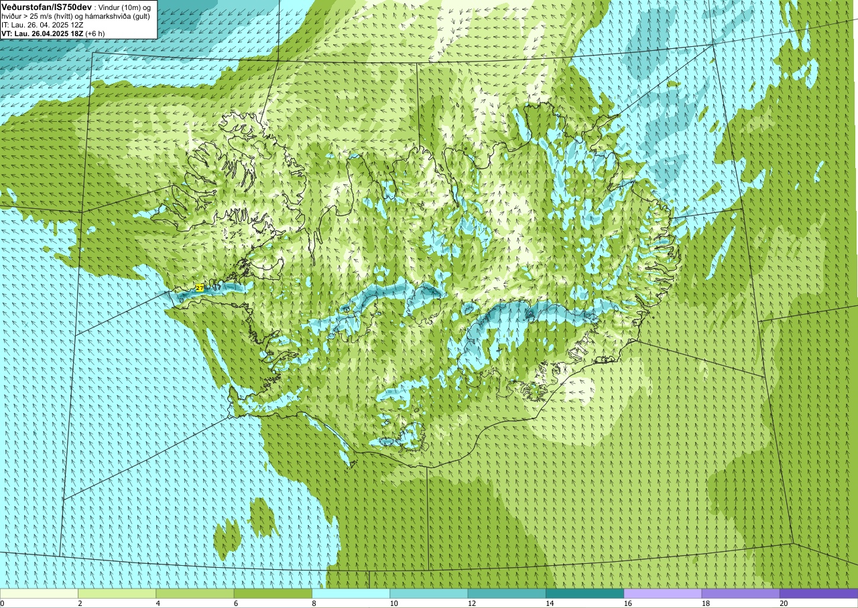Click the scale label 8
The width and height of the screenshot is (858, 608).
tap(313, 603)
